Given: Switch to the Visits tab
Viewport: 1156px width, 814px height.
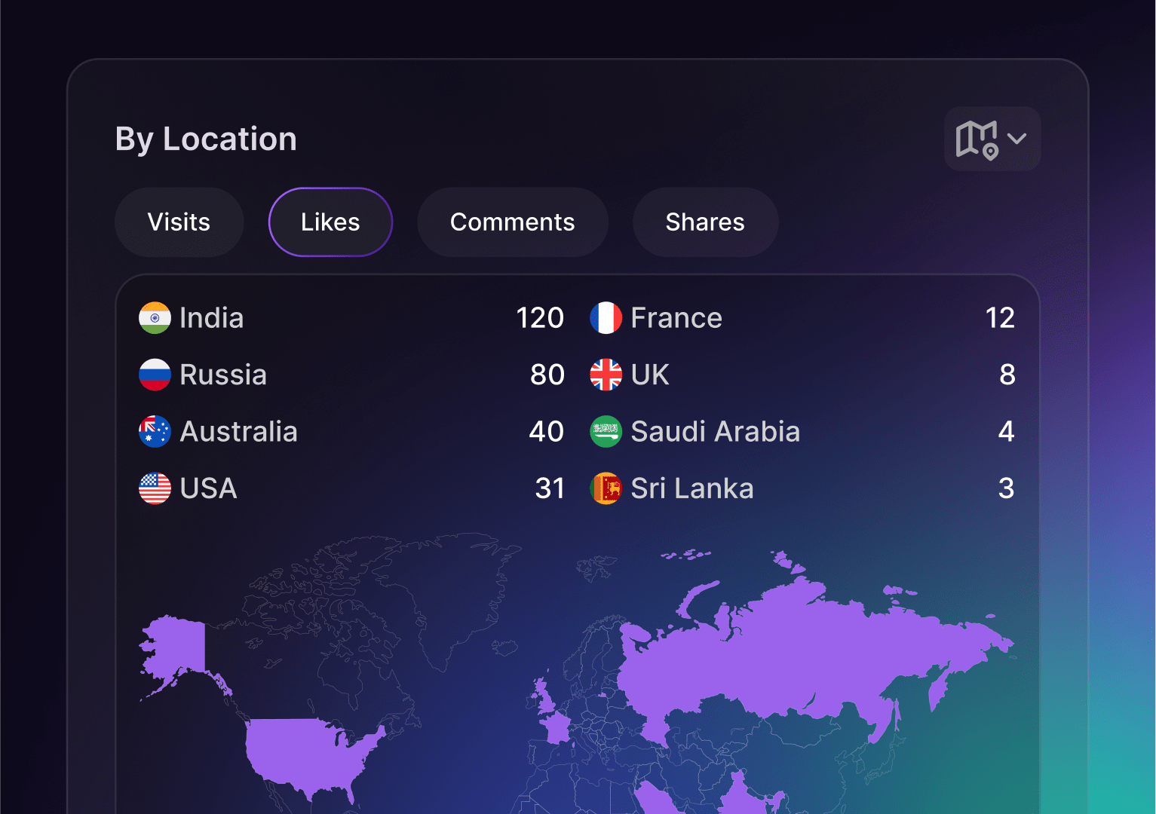Looking at the screenshot, I should (x=179, y=222).
